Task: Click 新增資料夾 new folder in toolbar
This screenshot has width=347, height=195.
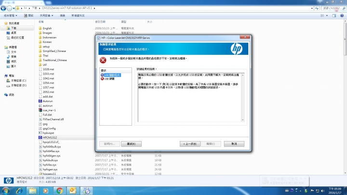Action: pyautogui.click(x=78, y=15)
